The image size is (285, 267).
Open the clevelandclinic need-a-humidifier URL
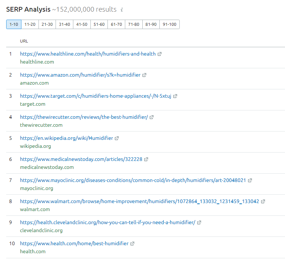[x=107, y=223]
